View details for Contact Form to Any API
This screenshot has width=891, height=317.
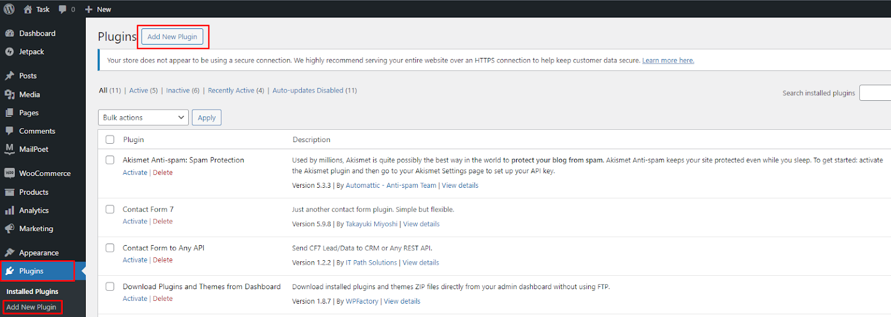click(x=421, y=262)
